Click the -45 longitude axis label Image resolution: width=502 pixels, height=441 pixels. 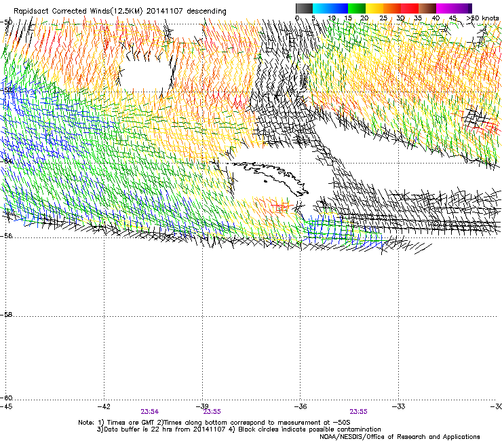tap(5, 406)
